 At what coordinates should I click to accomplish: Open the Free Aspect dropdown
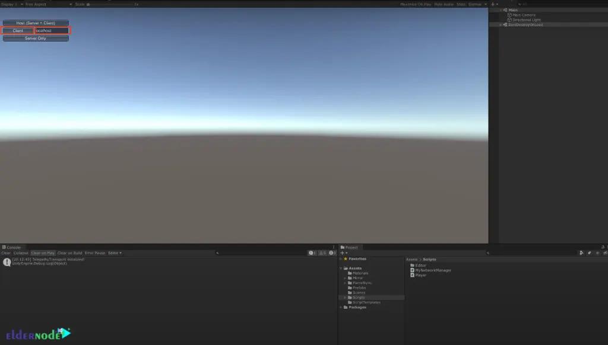[47, 4]
